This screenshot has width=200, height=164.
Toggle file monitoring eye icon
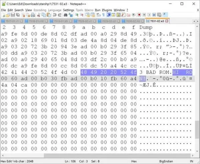133,15
